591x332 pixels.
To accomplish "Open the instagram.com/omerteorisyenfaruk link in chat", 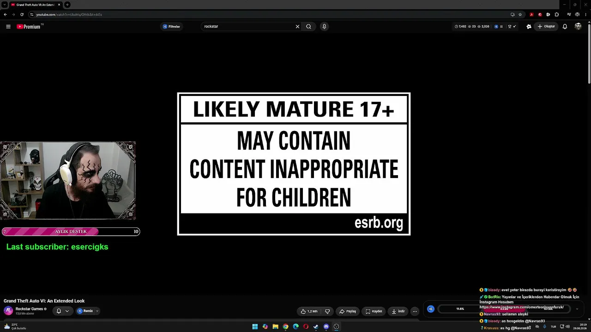I will coord(522,307).
